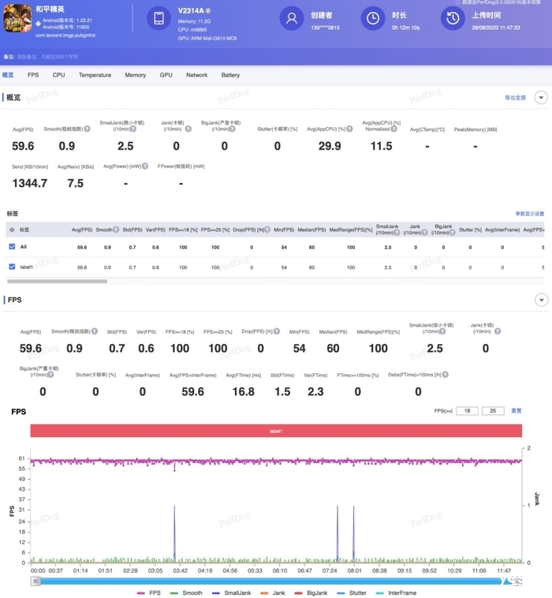Click the duration clock icon
The width and height of the screenshot is (552, 598).
[x=373, y=18]
